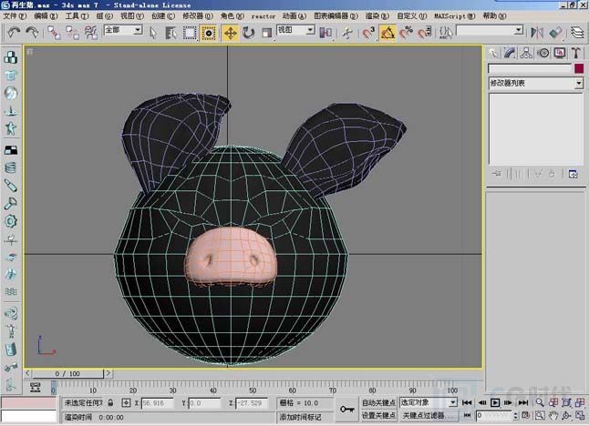Open Named Selection Sets editor icon
The image size is (589, 426).
[446, 33]
